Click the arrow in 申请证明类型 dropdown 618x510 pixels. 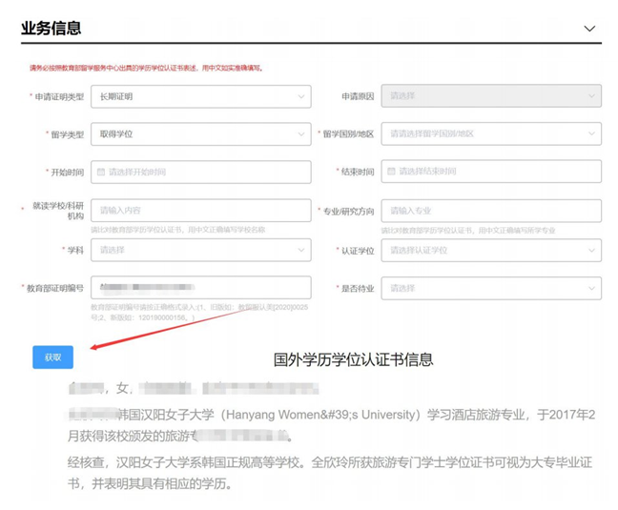(x=301, y=96)
